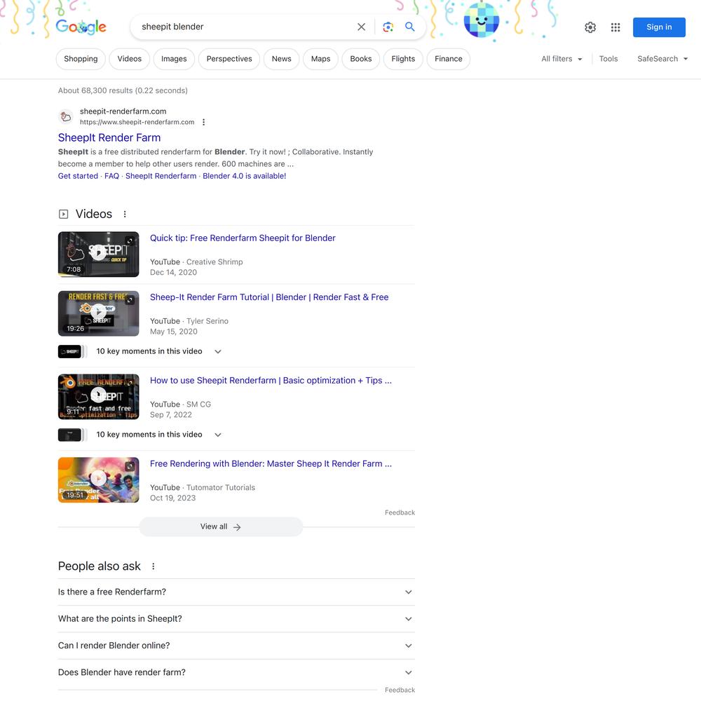Click the Google logo

point(81,27)
